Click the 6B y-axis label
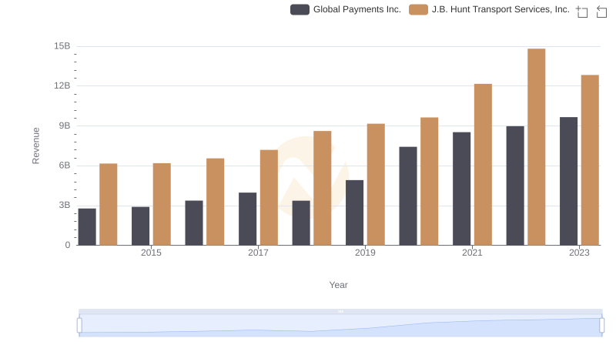Screen dimensions: 616x355 coord(65,166)
